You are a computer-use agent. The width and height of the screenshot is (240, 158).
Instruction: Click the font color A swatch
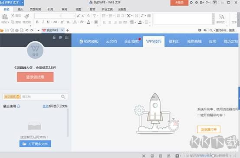pos(89,22)
